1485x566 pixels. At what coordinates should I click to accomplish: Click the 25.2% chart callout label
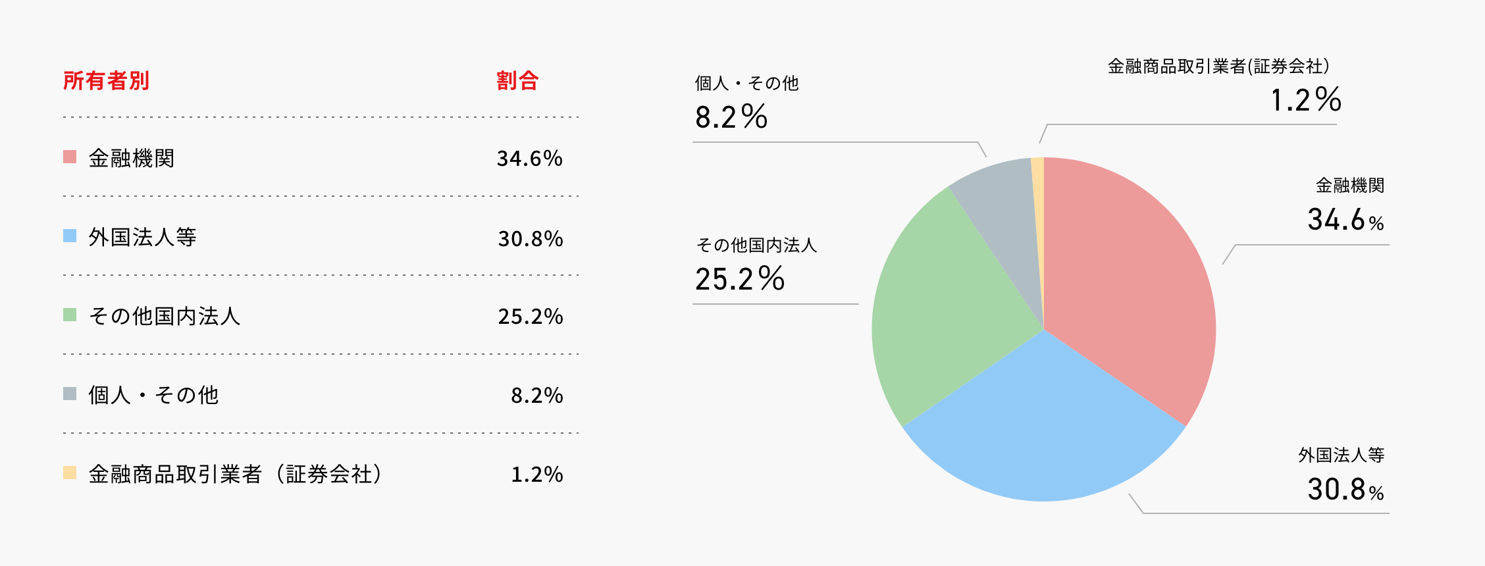740,278
